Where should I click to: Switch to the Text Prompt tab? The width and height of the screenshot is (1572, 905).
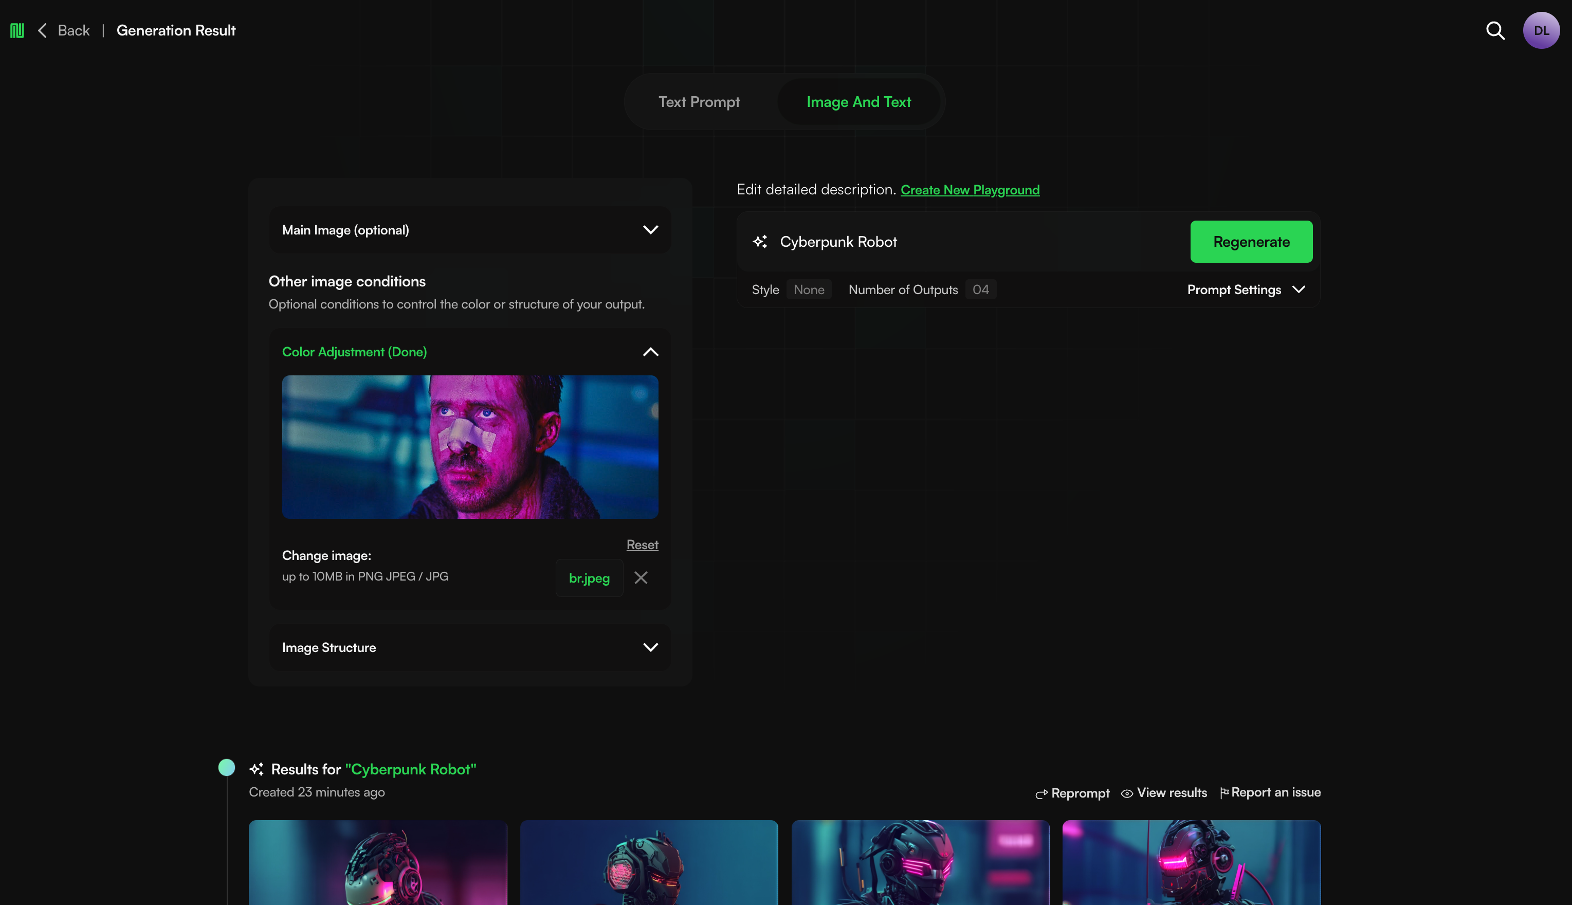click(x=699, y=102)
